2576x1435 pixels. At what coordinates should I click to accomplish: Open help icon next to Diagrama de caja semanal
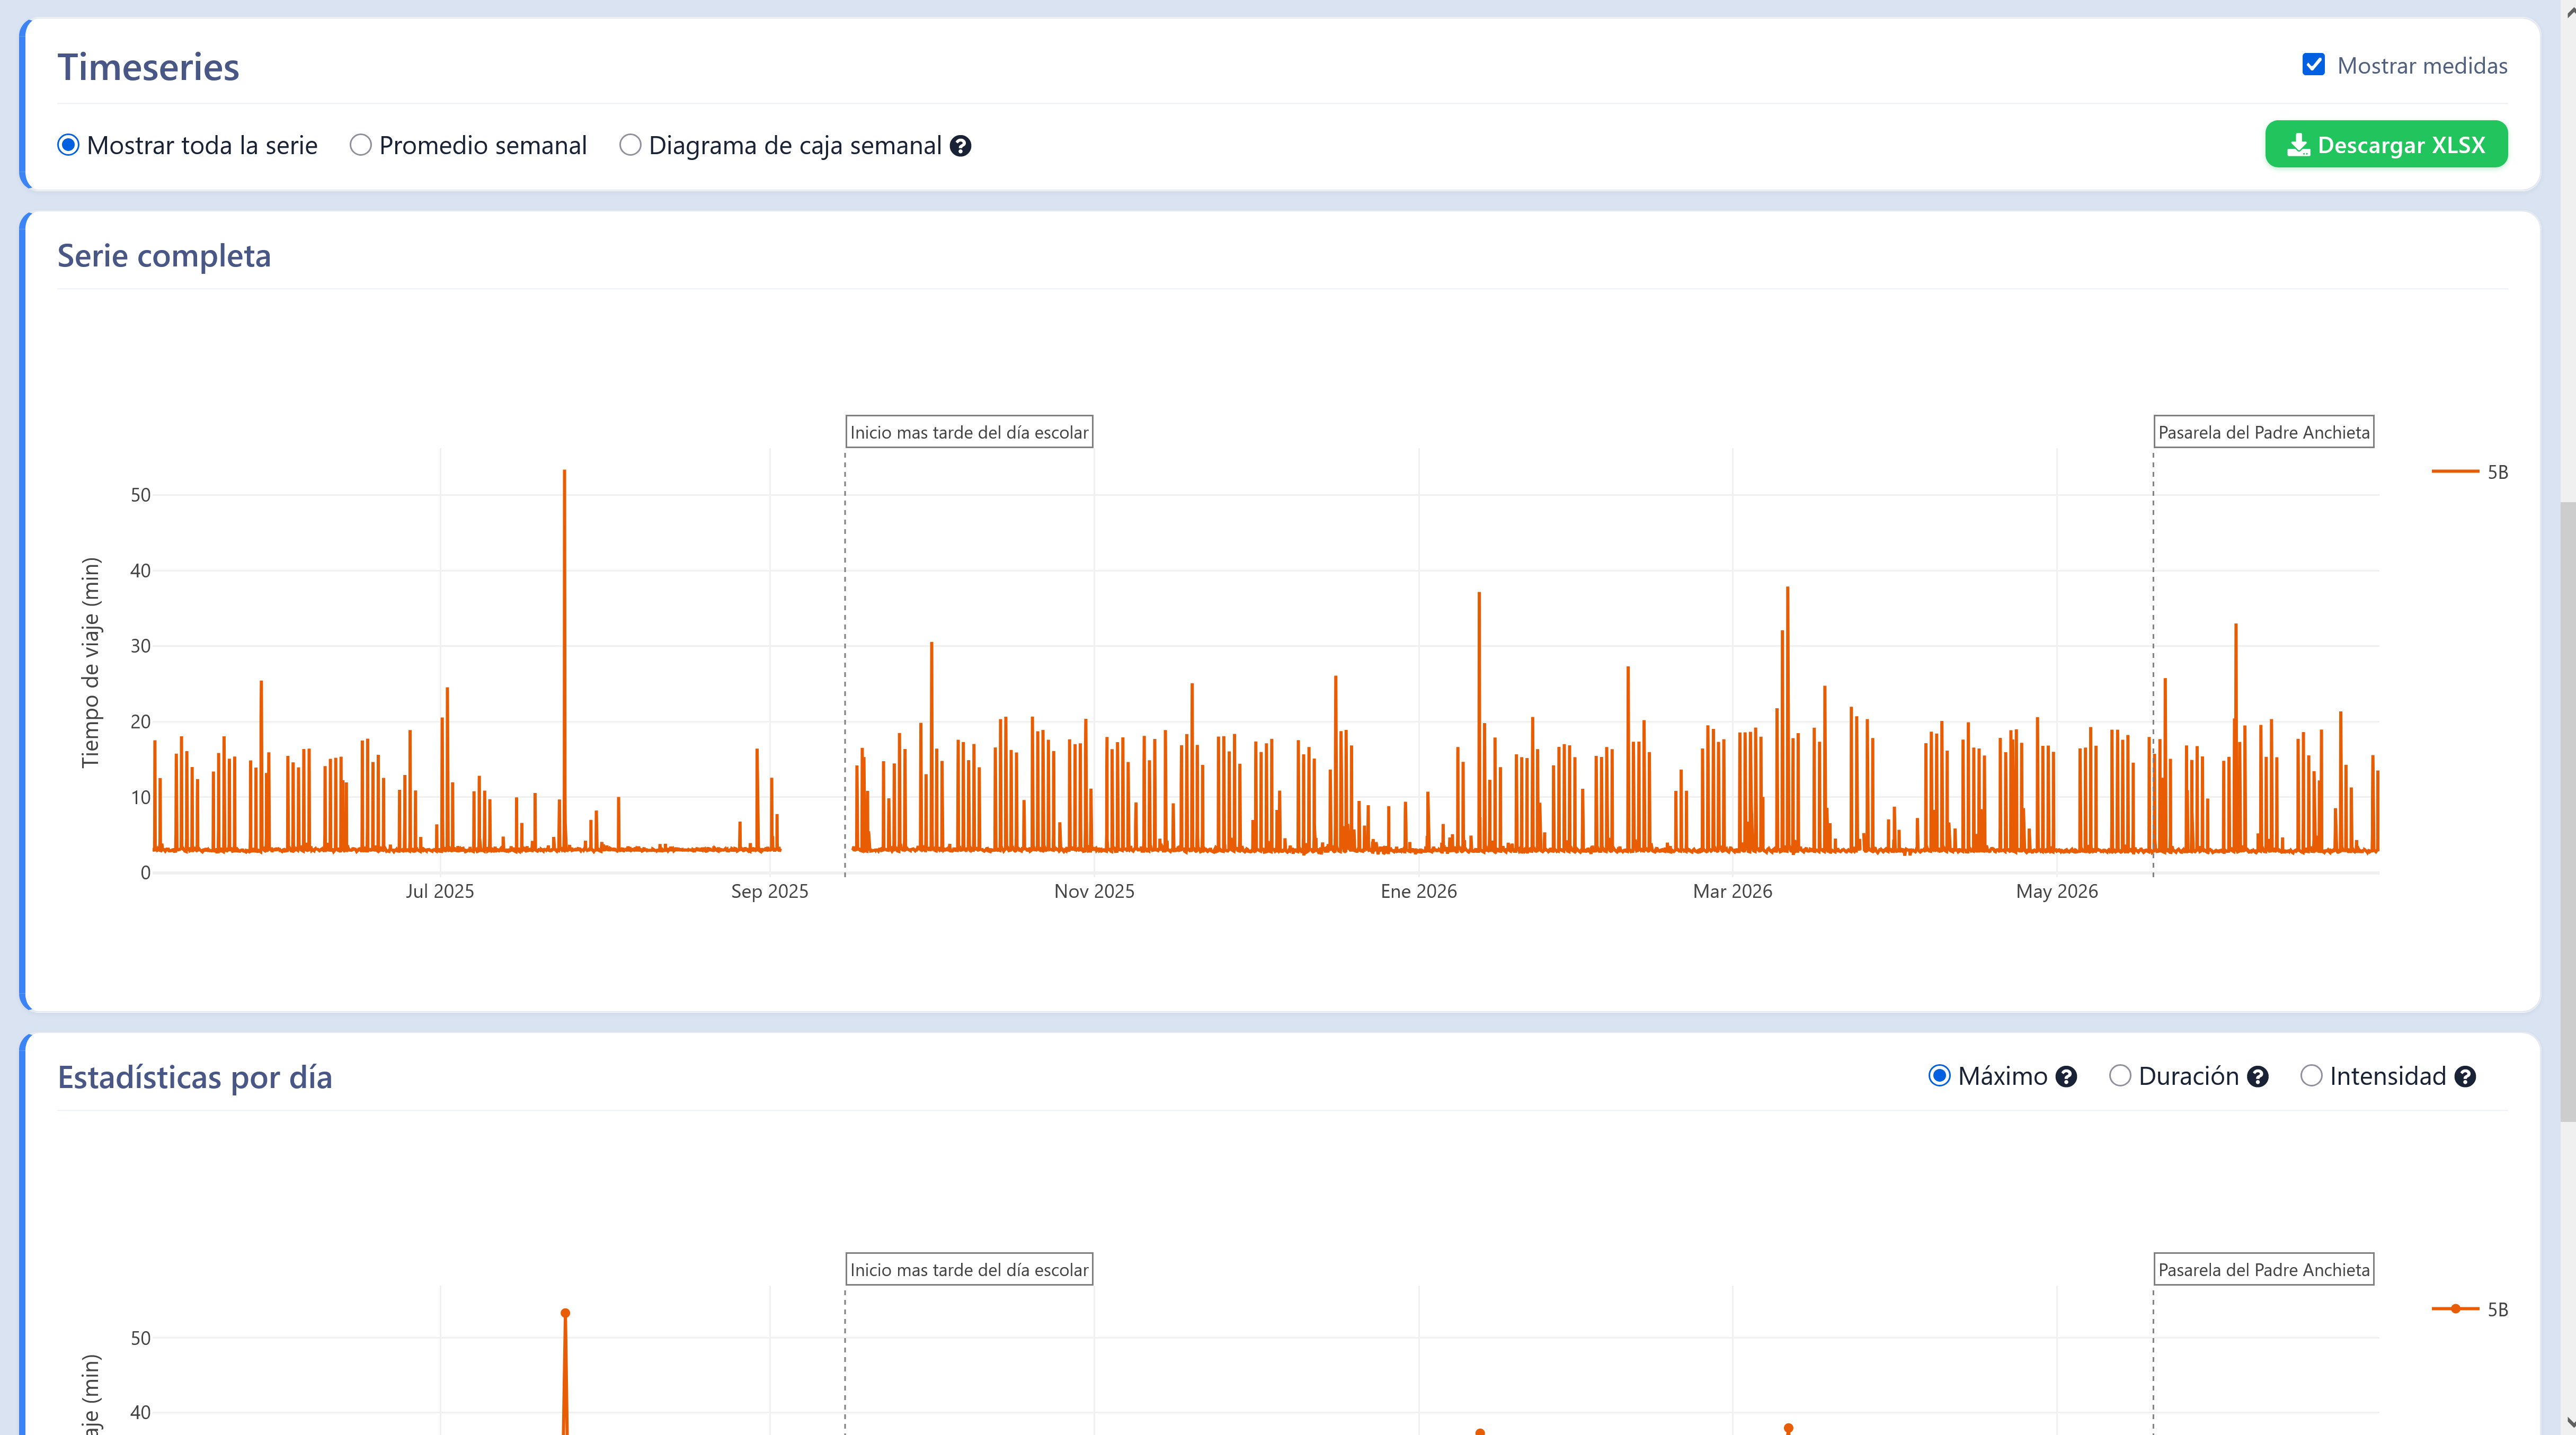coord(961,146)
